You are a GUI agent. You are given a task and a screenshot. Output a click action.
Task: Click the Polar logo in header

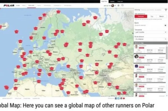point(9,6)
